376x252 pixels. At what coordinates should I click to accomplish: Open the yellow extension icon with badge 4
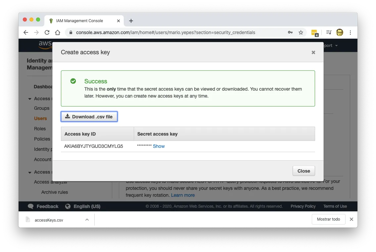point(315,33)
